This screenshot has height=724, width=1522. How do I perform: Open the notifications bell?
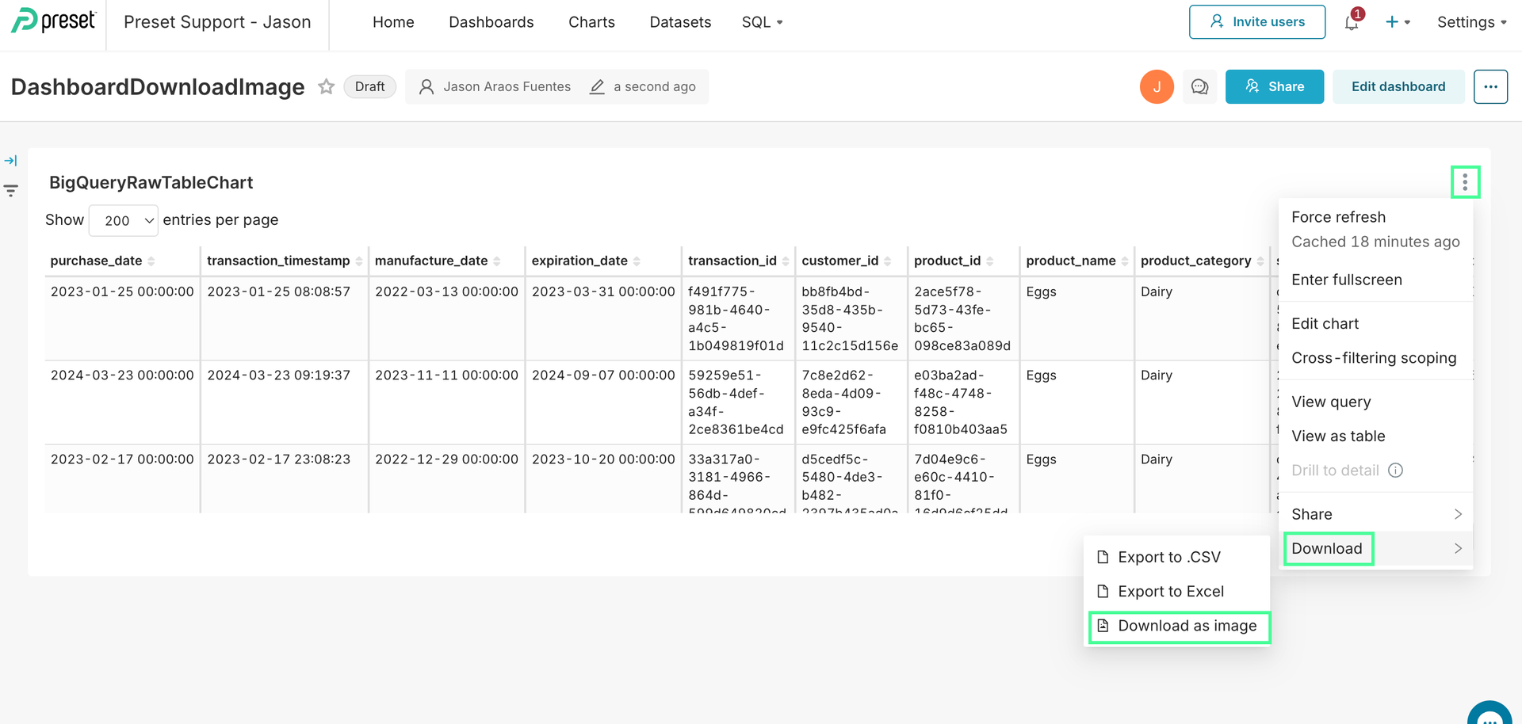click(x=1352, y=22)
